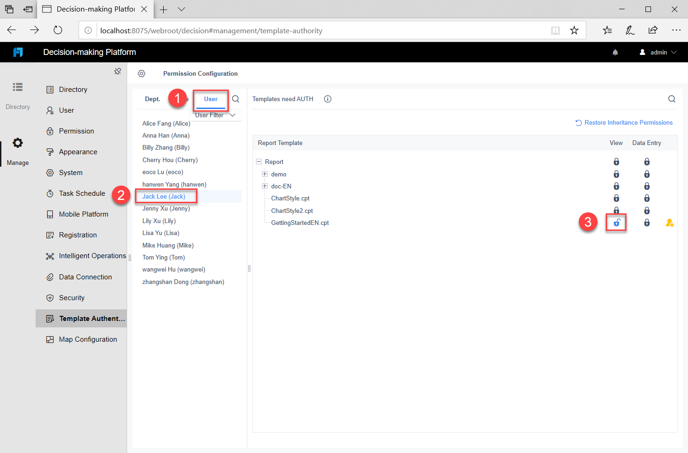Open the User Filter dropdown
The height and width of the screenshot is (453, 688).
216,115
